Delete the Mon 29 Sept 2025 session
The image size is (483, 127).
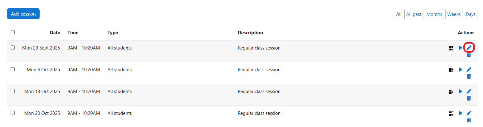point(469,55)
